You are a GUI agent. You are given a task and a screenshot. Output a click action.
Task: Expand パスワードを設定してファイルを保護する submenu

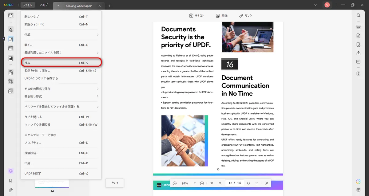pos(61,107)
